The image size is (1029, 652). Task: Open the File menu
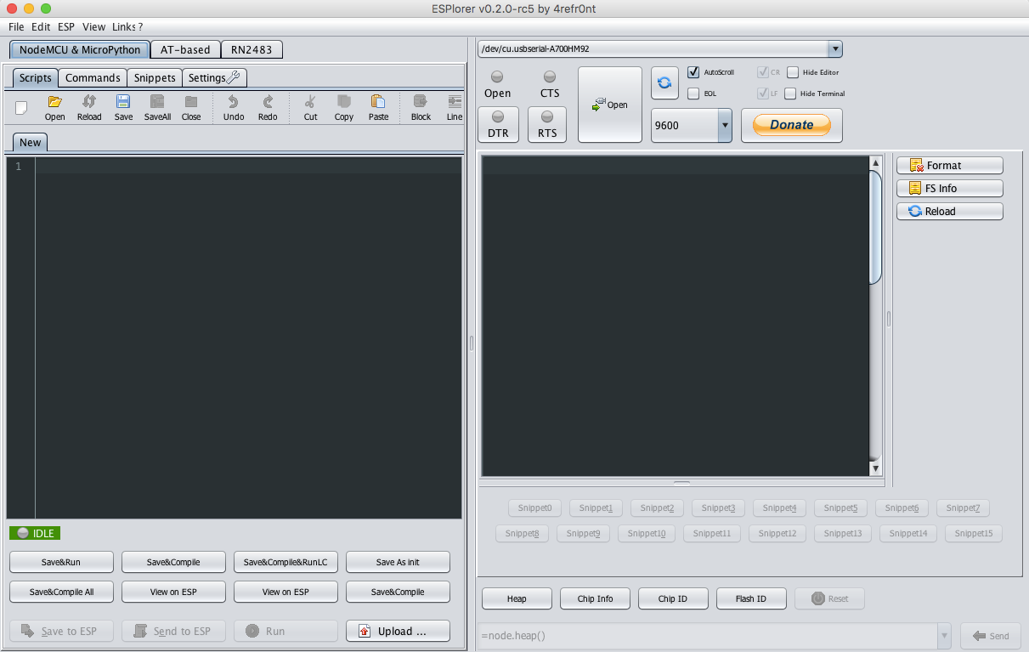[16, 26]
